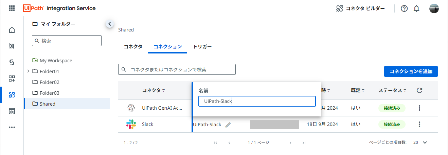
Task: Sort by the コネクタ column header
Action: 154,90
